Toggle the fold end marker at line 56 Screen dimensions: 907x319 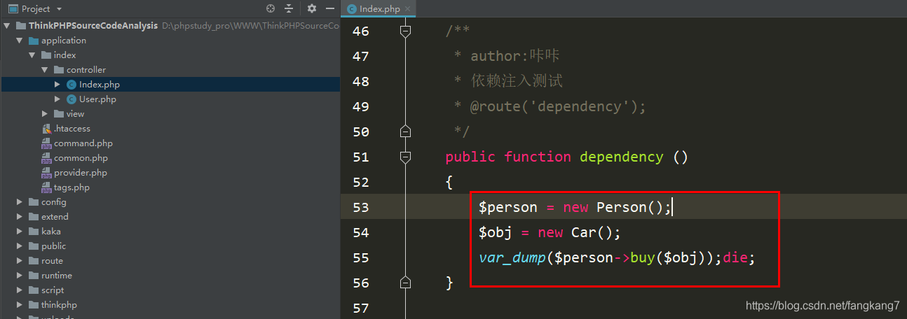pyautogui.click(x=404, y=283)
